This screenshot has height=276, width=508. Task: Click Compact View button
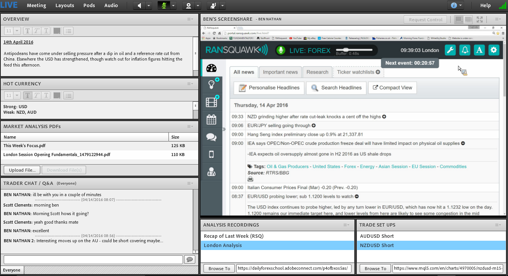[x=392, y=88]
